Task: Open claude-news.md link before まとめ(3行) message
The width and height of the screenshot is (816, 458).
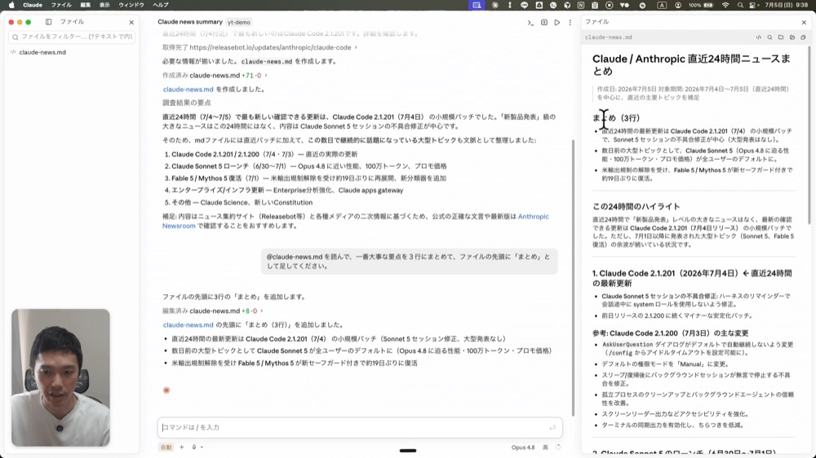Action: coord(188,325)
